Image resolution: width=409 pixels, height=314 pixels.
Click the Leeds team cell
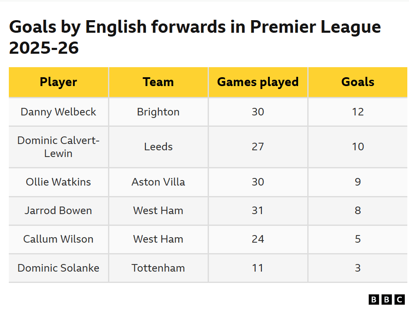158,147
